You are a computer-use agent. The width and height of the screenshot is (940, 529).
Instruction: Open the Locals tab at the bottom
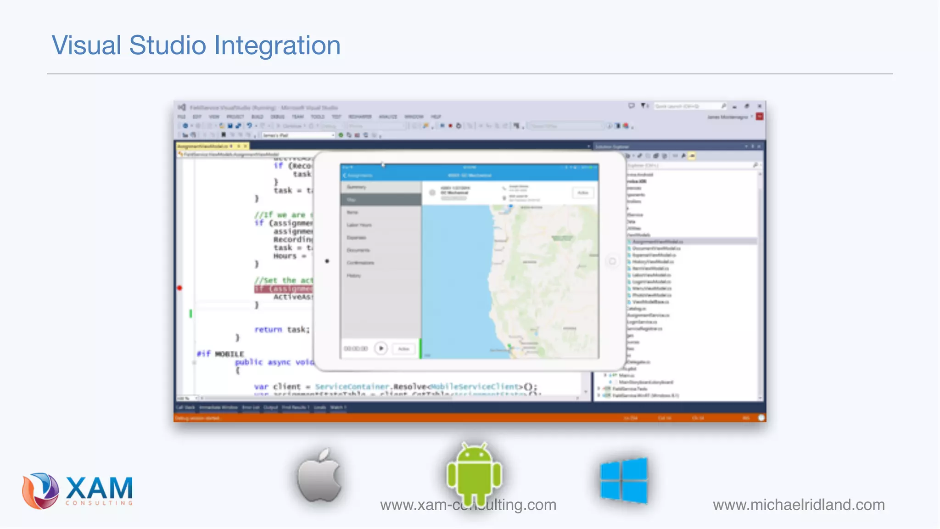click(x=320, y=407)
